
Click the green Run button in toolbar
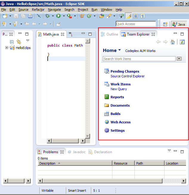tap(58, 16)
